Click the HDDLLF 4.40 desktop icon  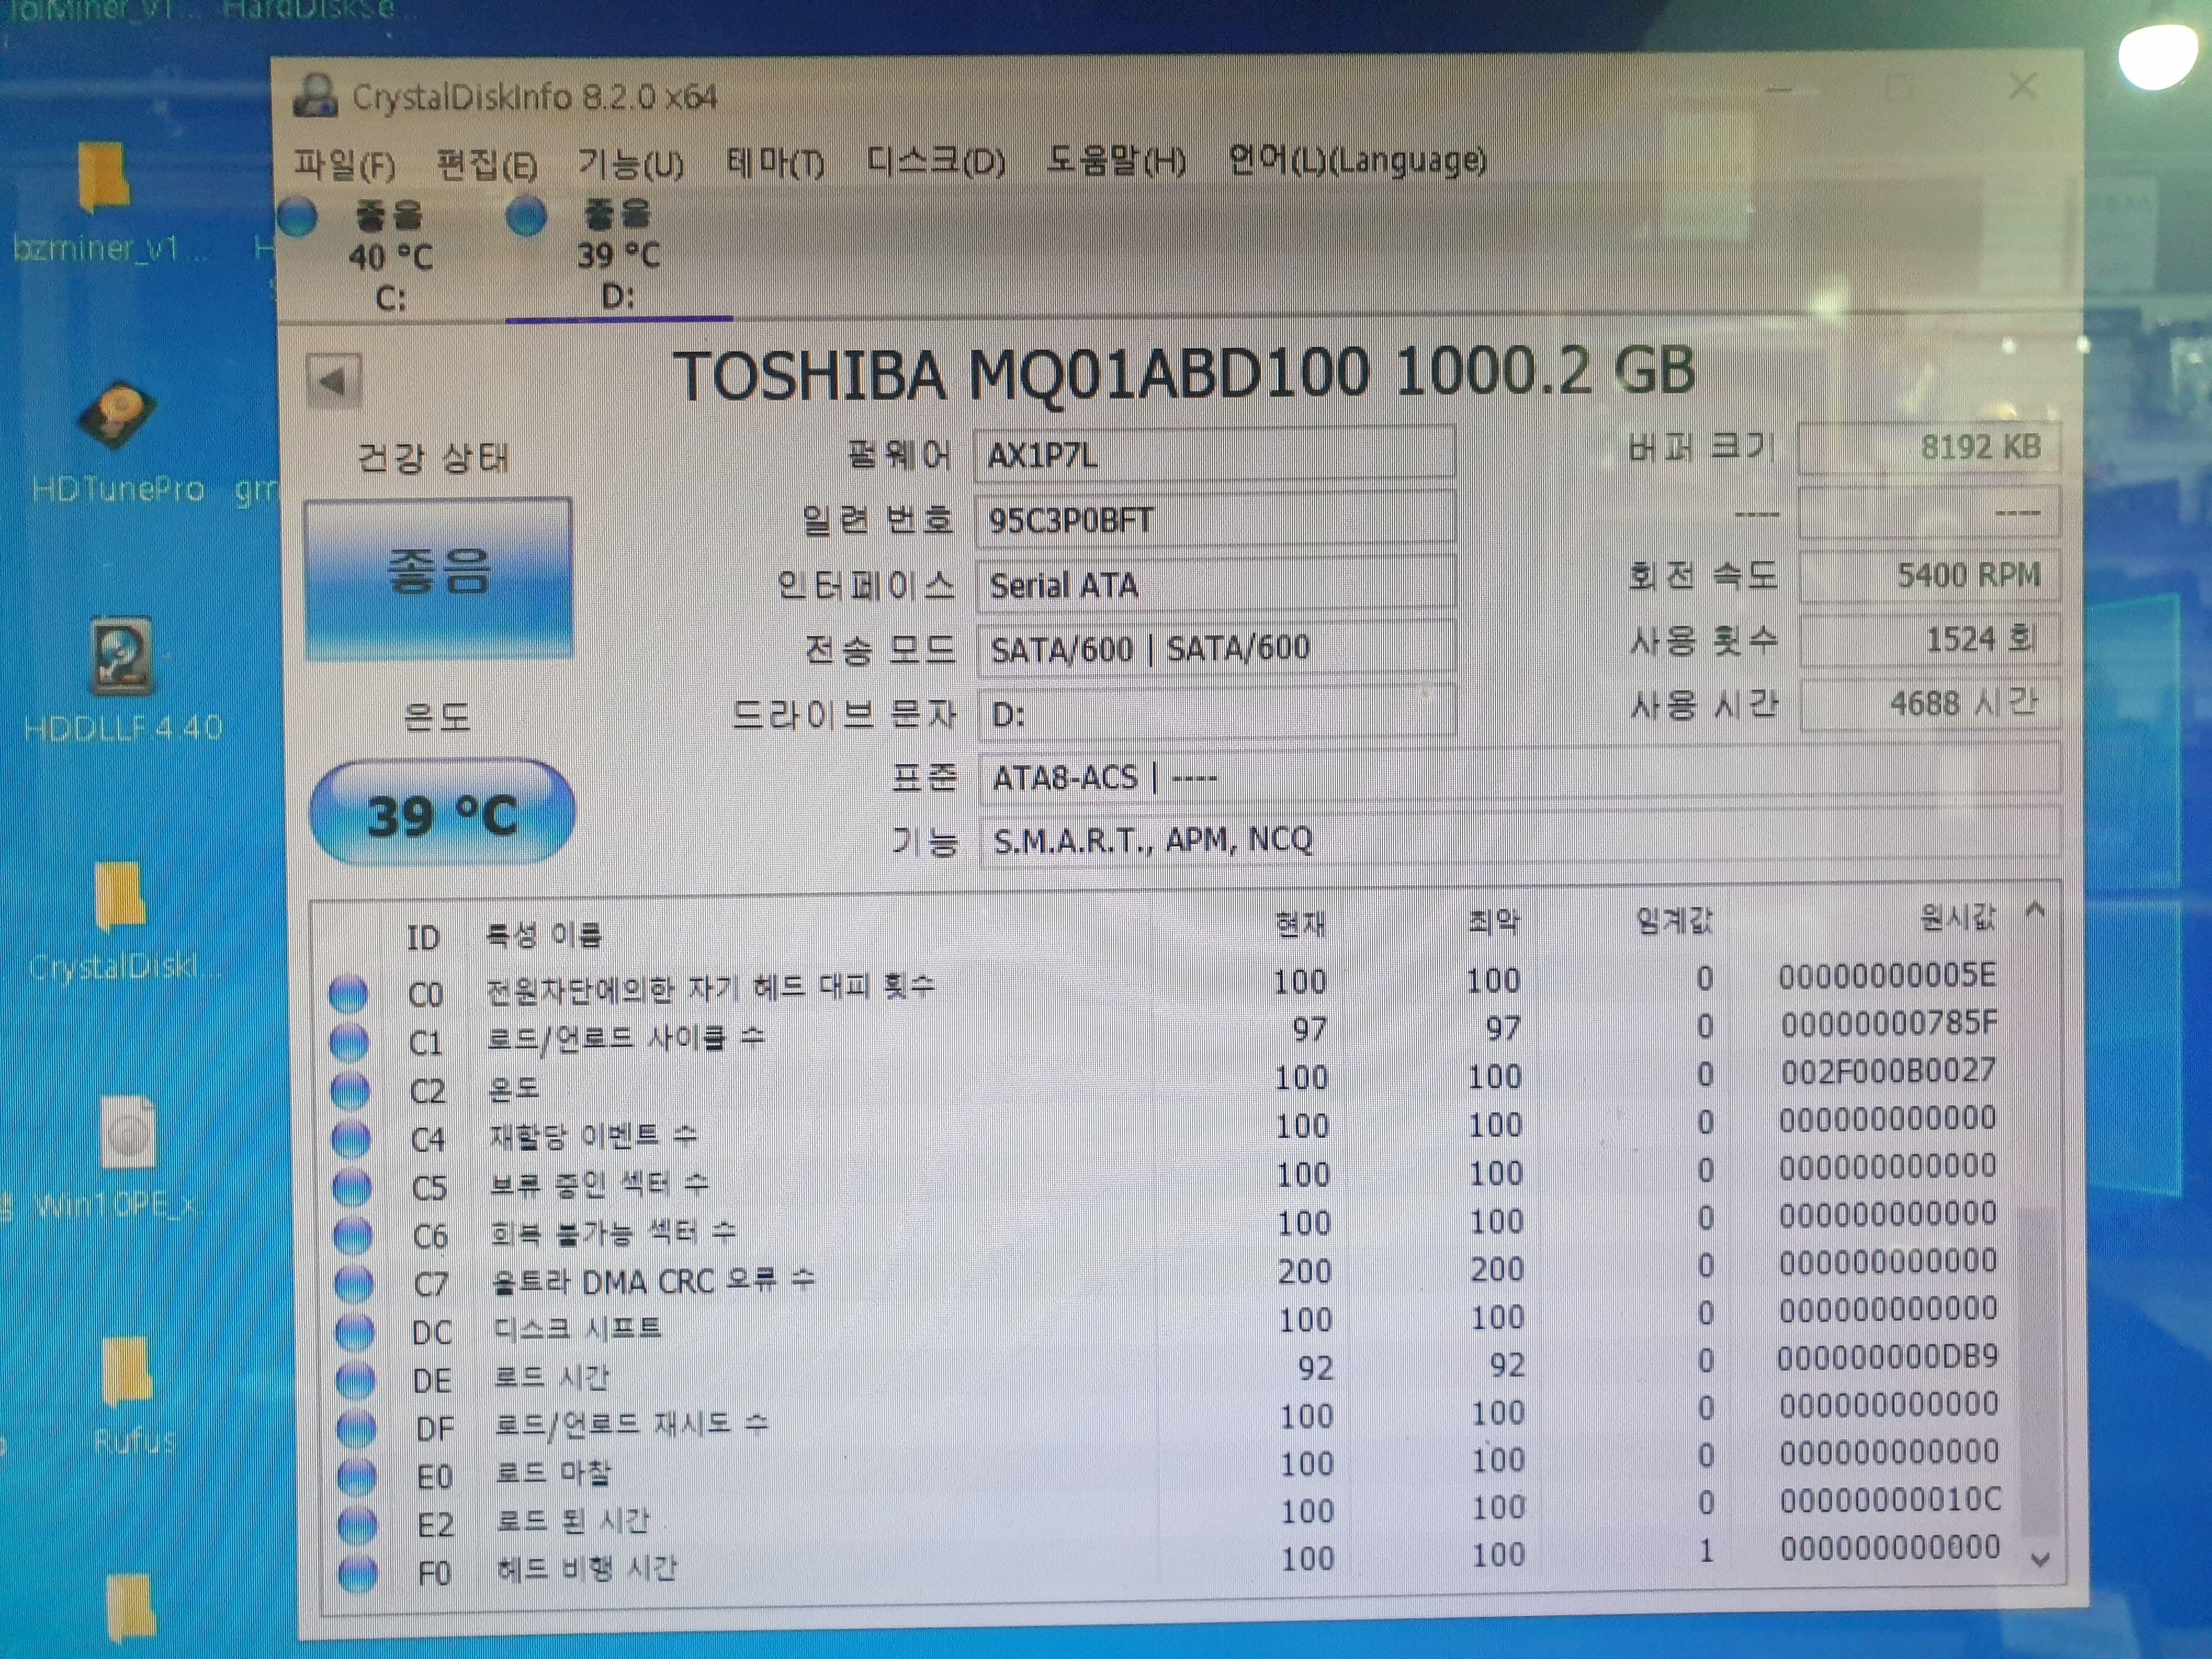pos(122,679)
